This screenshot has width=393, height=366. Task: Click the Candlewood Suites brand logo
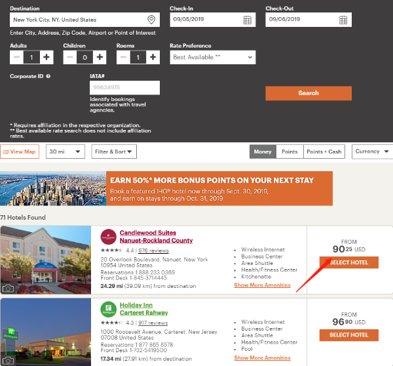[x=108, y=237]
